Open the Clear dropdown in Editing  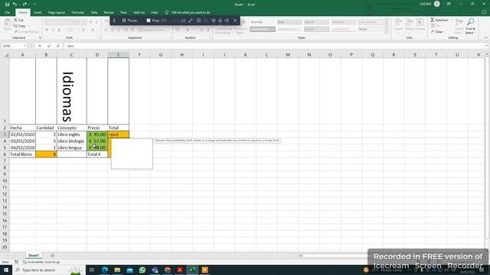pos(438,32)
